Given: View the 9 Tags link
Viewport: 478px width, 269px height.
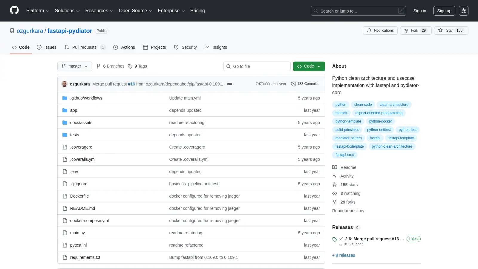Looking at the screenshot, I should [x=137, y=66].
